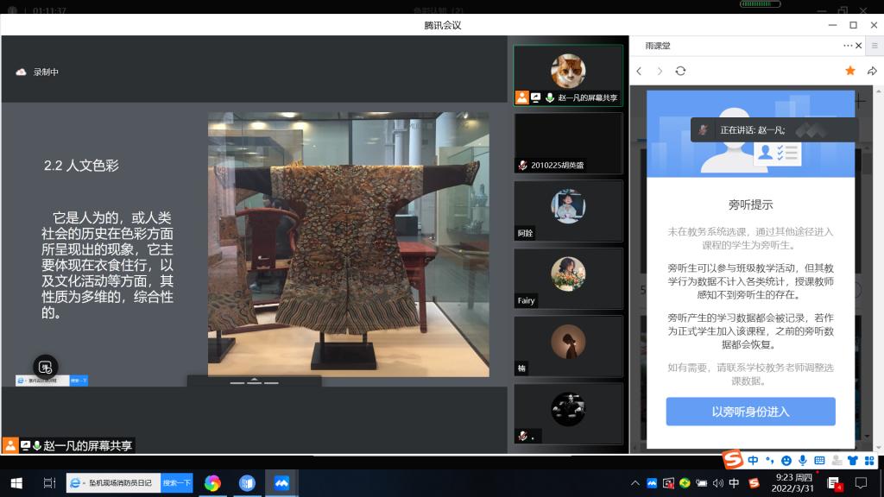Image resolution: width=884 pixels, height=497 pixels.
Task: Toggle Sogou input Chinese/English mode
Action: tap(754, 461)
